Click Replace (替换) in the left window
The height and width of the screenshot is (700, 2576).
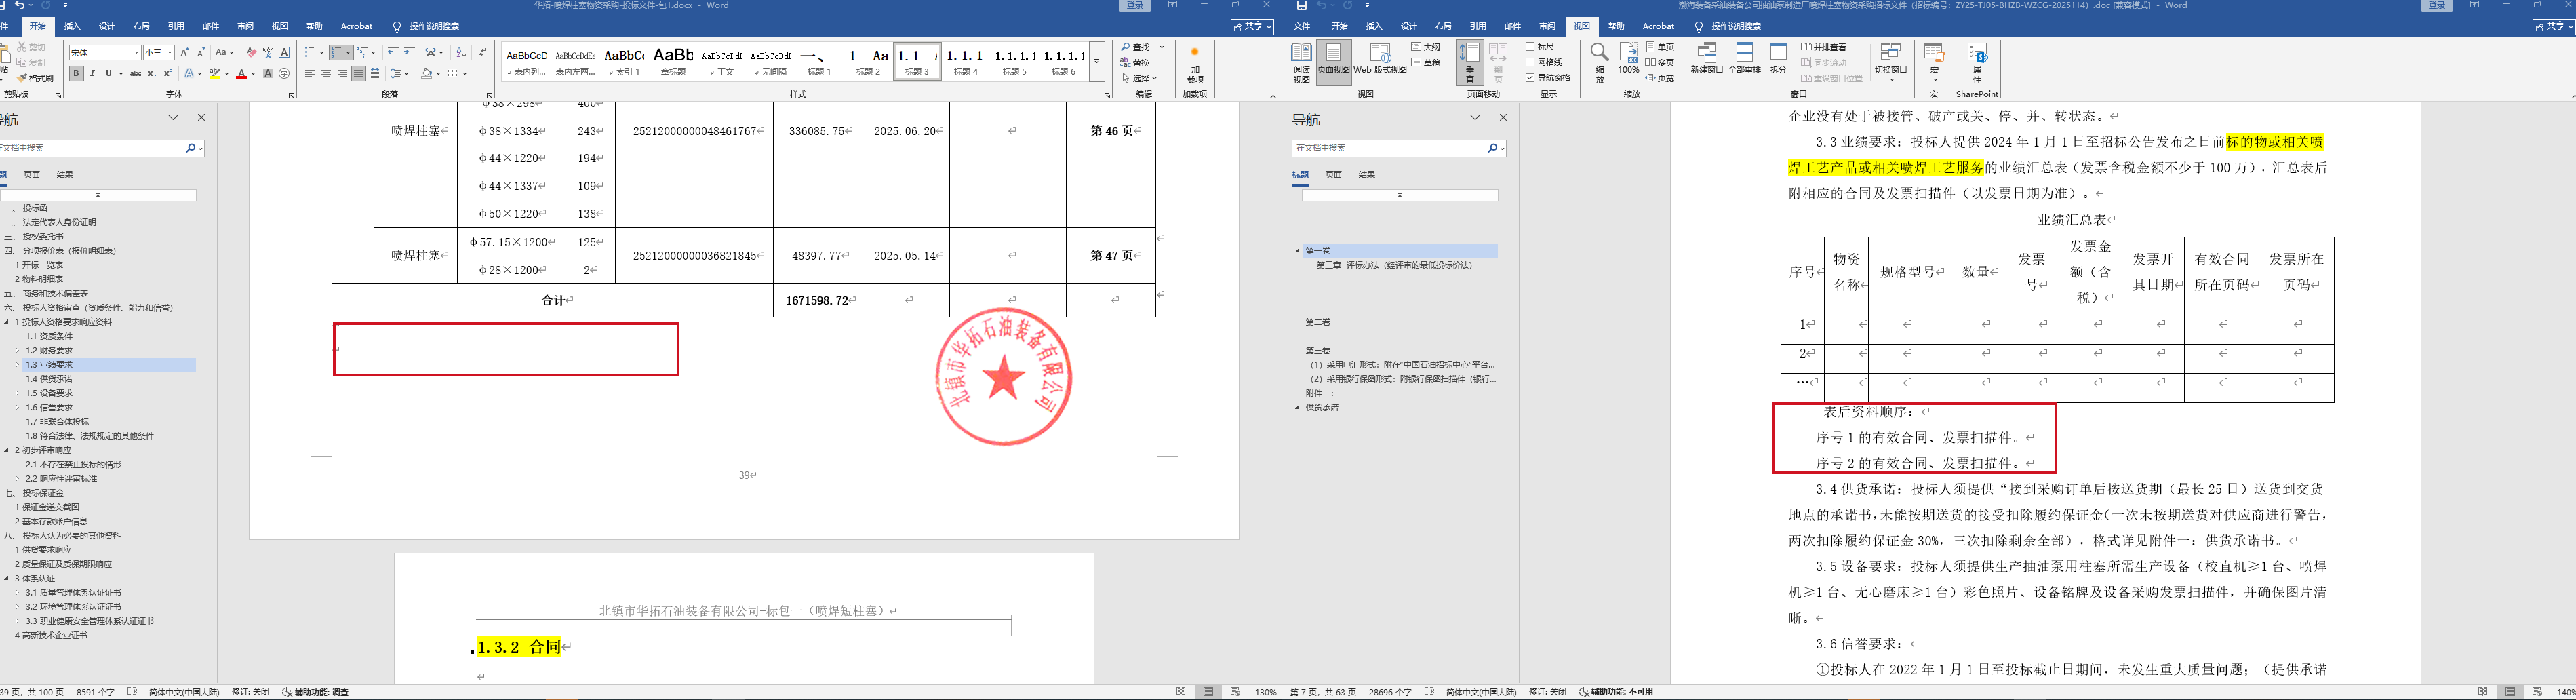click(x=1137, y=62)
